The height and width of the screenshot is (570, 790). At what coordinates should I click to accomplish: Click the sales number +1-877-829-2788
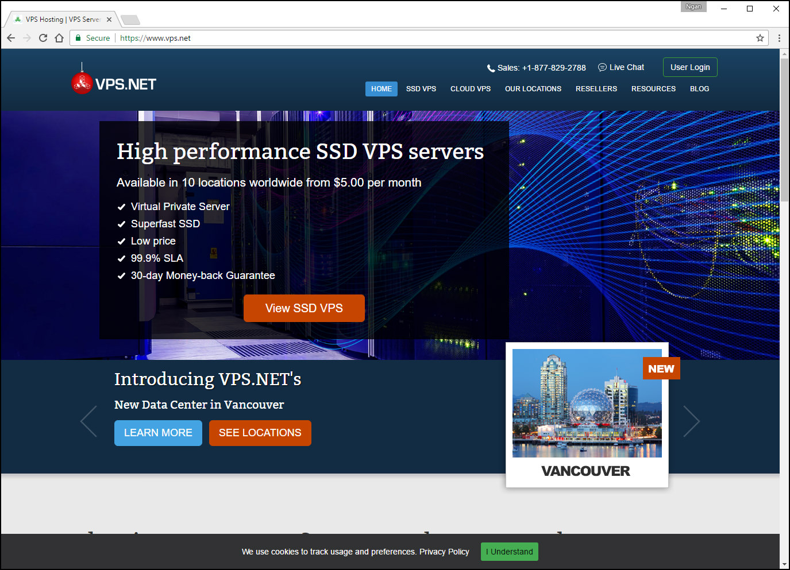point(554,68)
